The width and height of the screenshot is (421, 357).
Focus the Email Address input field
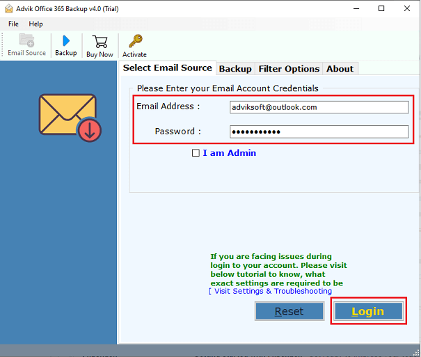319,107
